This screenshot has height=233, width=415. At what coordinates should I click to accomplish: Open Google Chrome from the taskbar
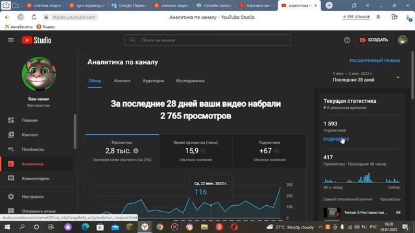tap(160, 227)
